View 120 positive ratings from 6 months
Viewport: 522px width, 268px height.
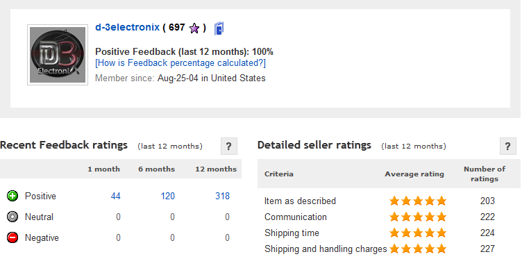pyautogui.click(x=168, y=196)
